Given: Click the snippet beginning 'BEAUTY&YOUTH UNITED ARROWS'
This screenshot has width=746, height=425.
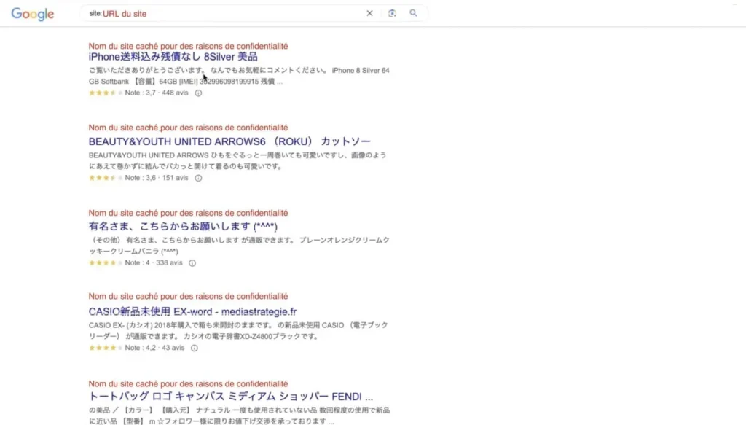Looking at the screenshot, I should click(x=237, y=161).
